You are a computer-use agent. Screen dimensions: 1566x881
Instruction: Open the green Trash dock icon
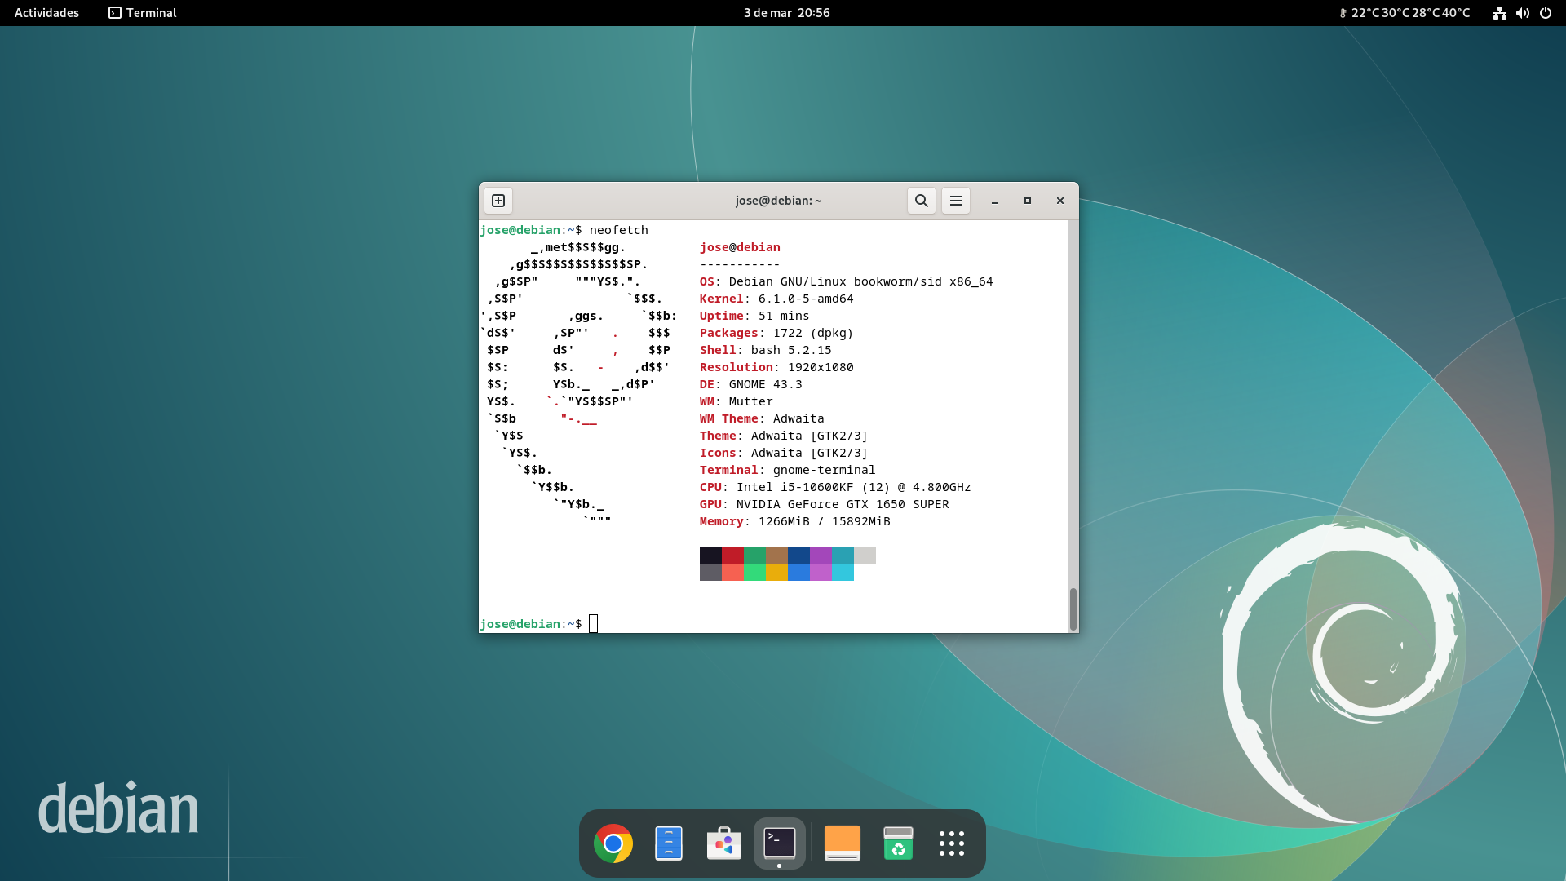898,843
